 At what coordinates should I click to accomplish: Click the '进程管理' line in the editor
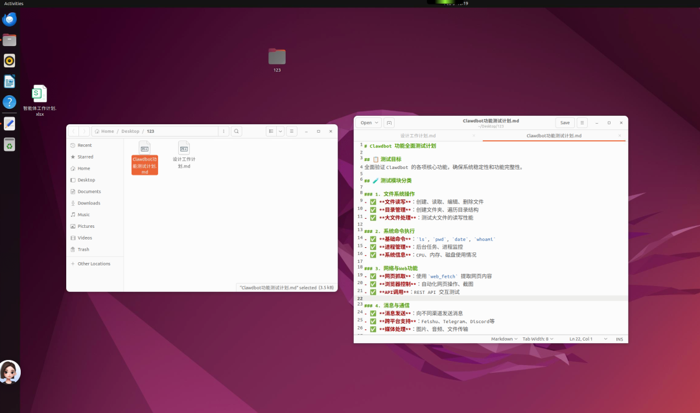tap(414, 247)
